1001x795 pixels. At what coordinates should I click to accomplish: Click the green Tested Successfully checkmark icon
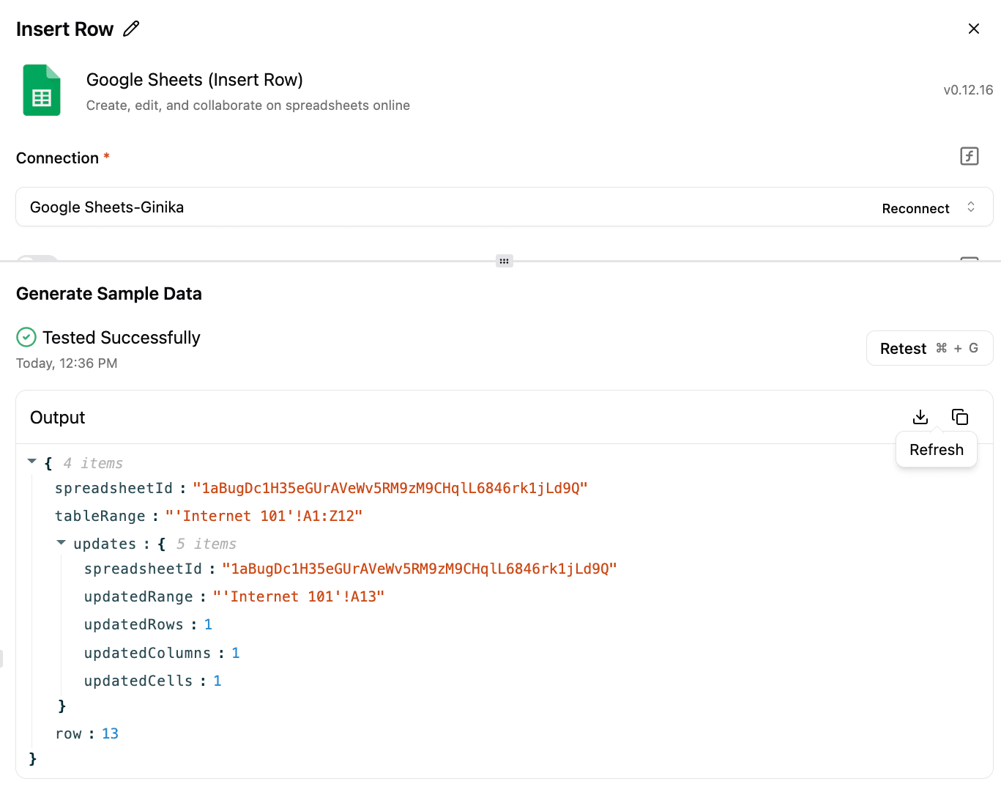click(x=26, y=337)
